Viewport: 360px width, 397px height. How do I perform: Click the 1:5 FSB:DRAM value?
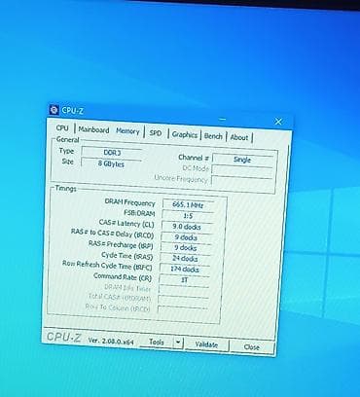[x=188, y=215]
